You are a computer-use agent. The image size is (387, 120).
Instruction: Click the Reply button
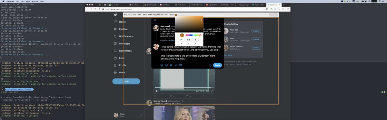coord(217,65)
